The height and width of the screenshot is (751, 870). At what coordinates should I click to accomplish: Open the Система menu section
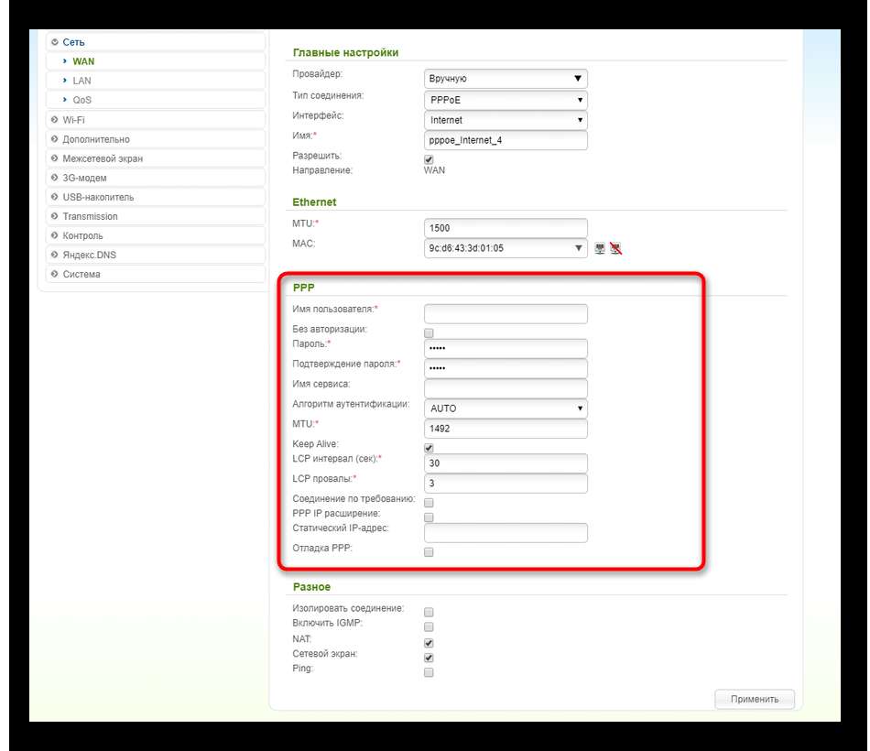point(156,274)
